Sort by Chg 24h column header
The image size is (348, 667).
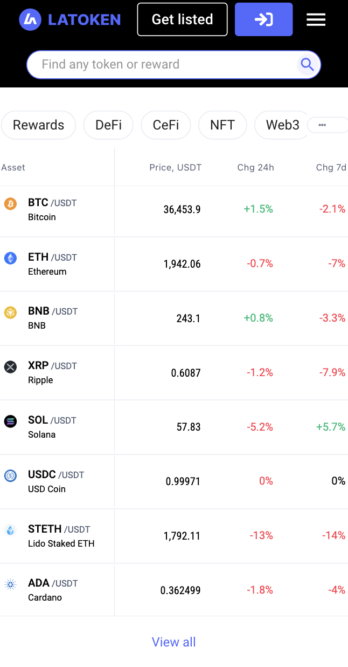[x=255, y=167]
